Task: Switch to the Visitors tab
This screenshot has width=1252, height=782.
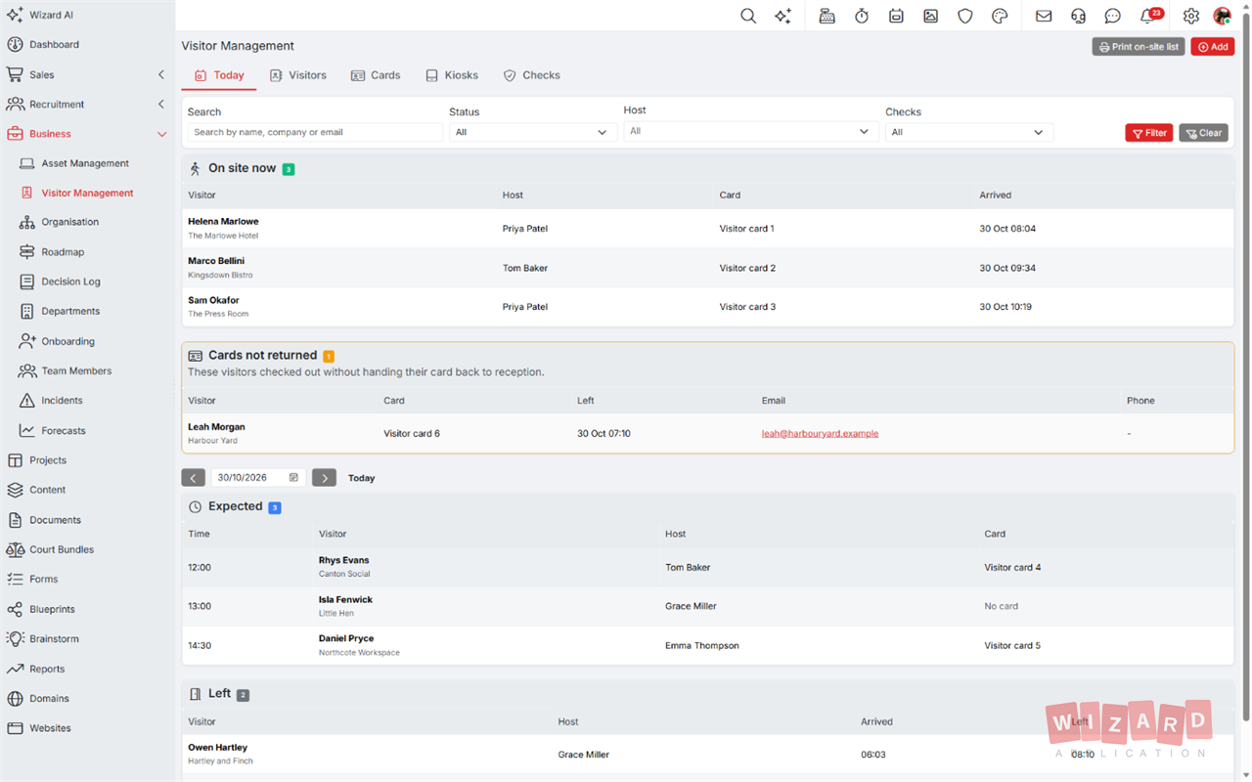Action: tap(298, 75)
